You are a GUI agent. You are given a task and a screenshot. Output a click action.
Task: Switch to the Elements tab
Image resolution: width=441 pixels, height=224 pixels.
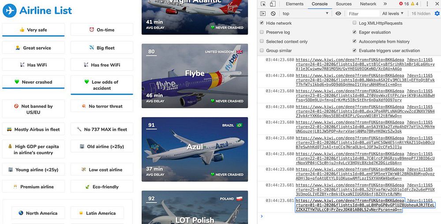click(x=295, y=4)
